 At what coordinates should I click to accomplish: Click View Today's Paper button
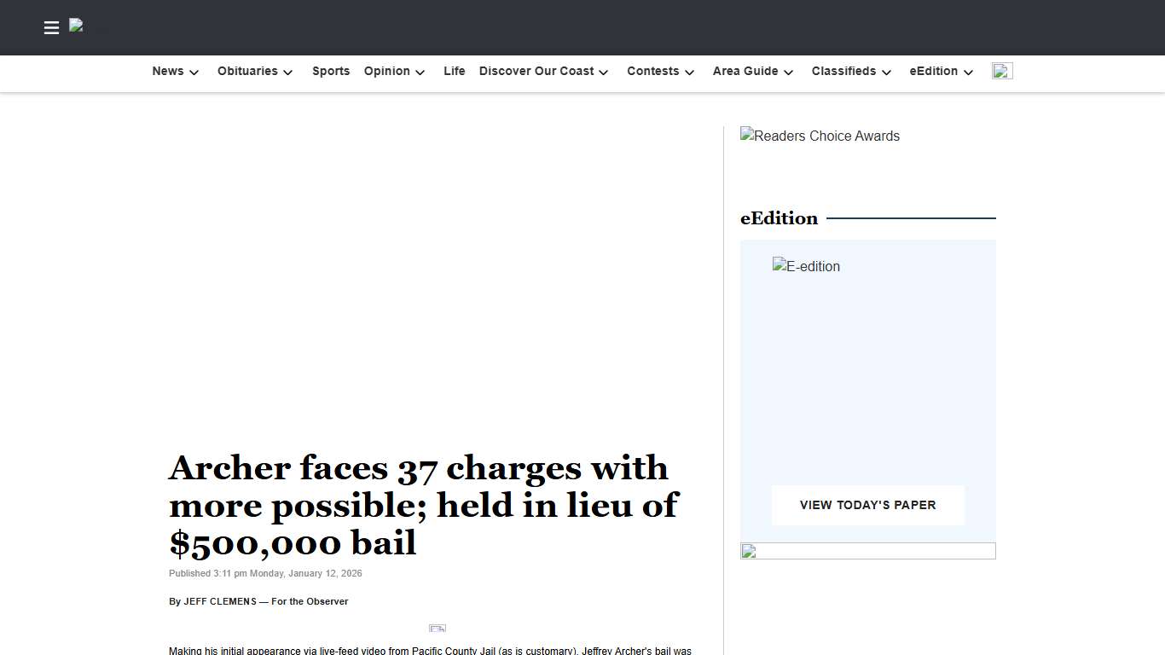(867, 505)
